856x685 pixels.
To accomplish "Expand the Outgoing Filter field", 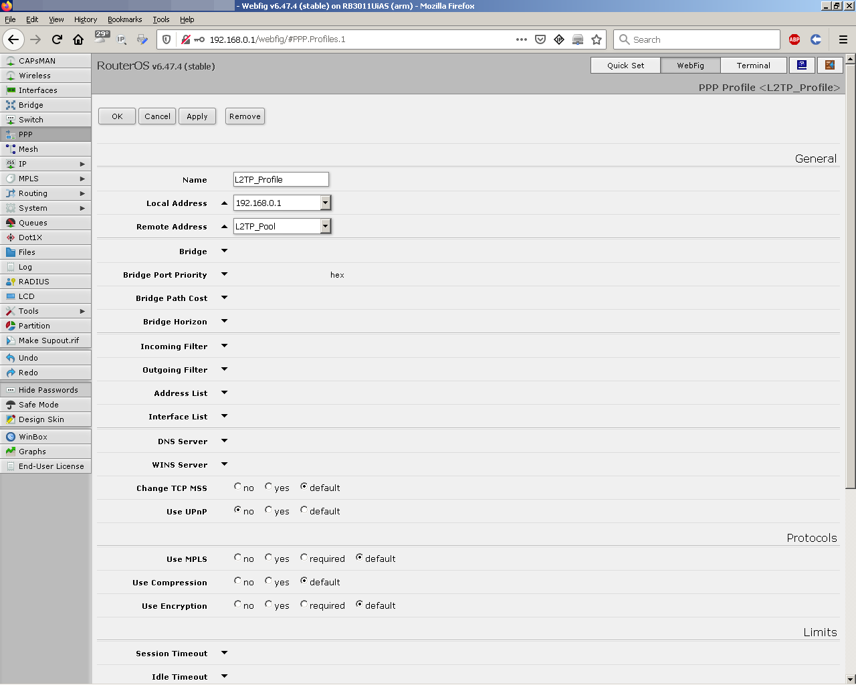I will (224, 369).
